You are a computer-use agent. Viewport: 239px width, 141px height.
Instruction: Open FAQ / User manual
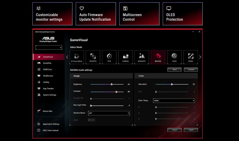50,130
